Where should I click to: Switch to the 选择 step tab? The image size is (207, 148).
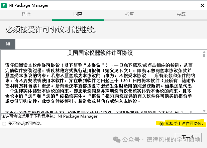[x=26, y=14]
